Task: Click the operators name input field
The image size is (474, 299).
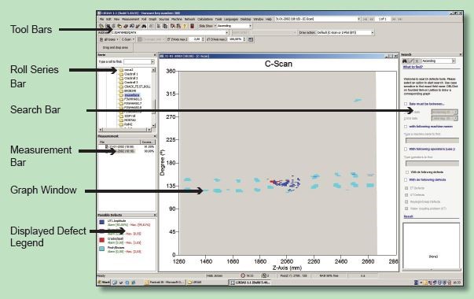Action: click(x=432, y=164)
